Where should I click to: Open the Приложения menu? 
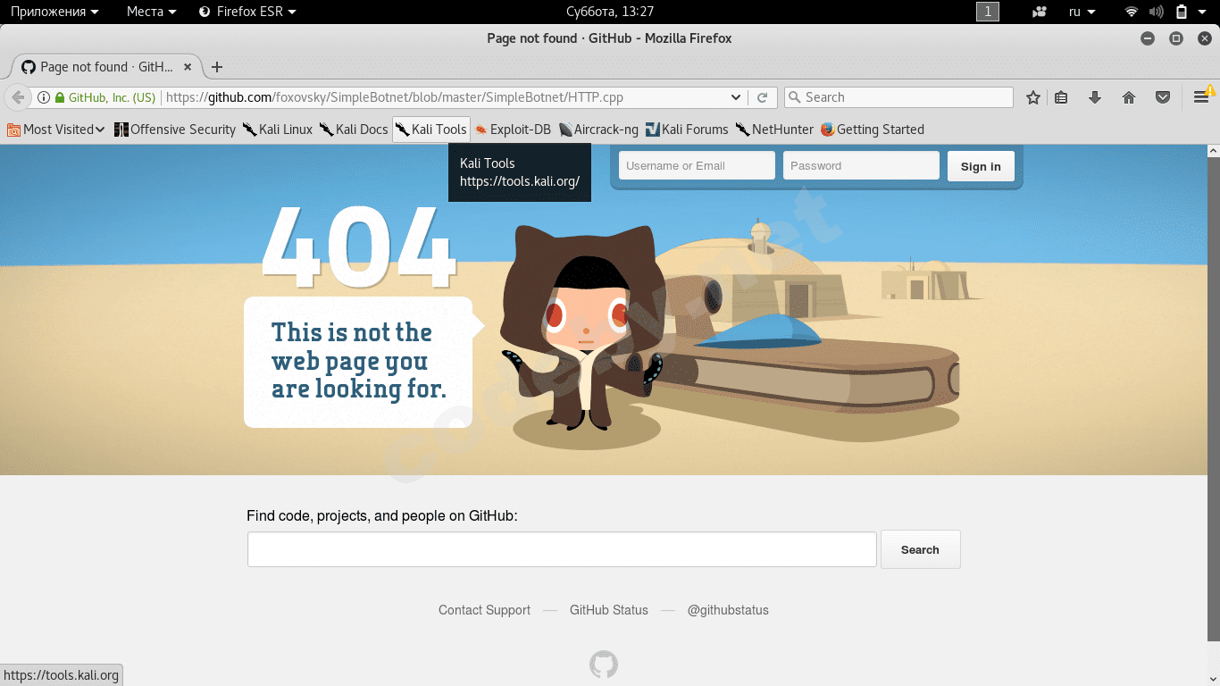pyautogui.click(x=54, y=12)
